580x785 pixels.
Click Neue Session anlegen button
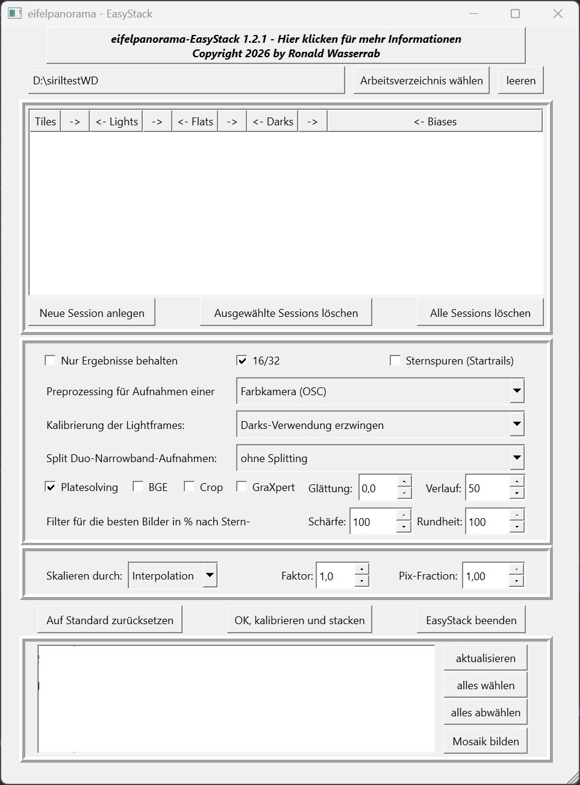92,313
